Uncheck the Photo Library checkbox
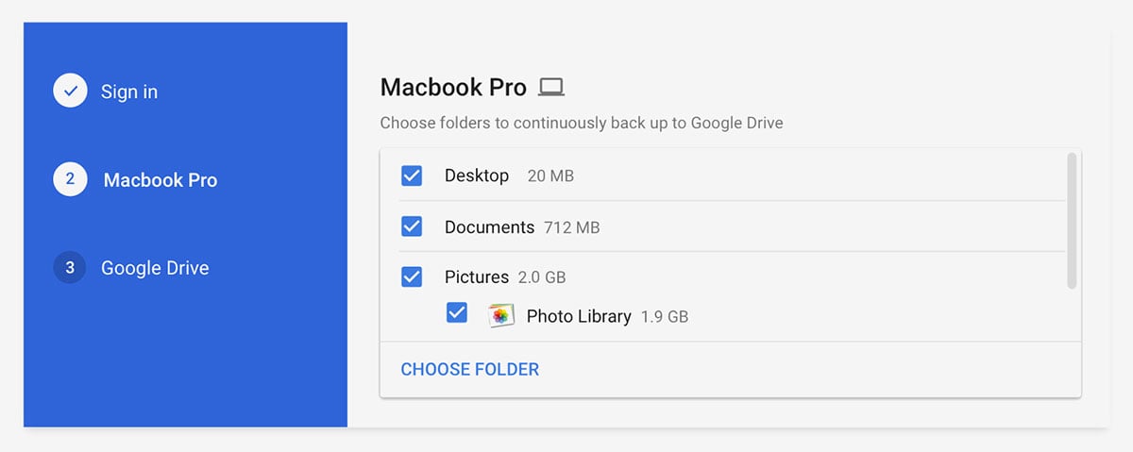 click(457, 312)
